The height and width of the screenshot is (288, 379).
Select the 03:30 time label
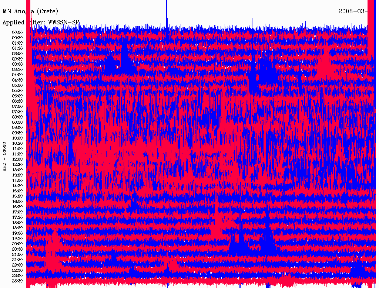[x=17, y=69]
